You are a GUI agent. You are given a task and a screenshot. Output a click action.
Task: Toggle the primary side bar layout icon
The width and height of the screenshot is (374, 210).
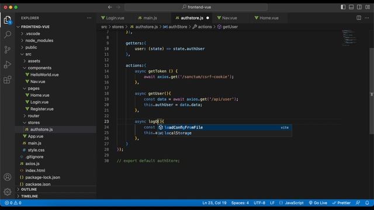click(343, 7)
